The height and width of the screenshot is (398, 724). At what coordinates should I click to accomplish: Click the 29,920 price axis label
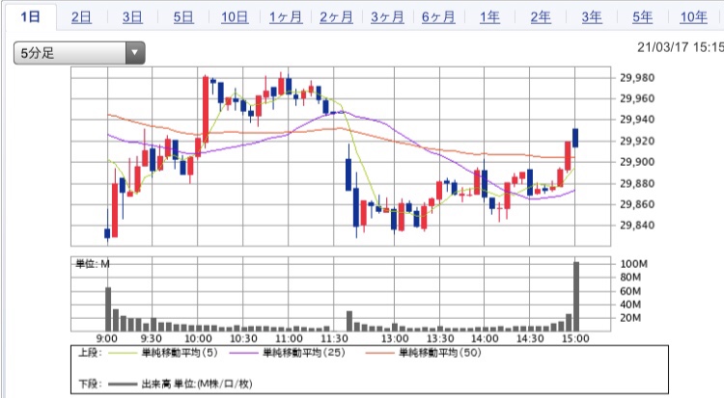[x=637, y=141]
